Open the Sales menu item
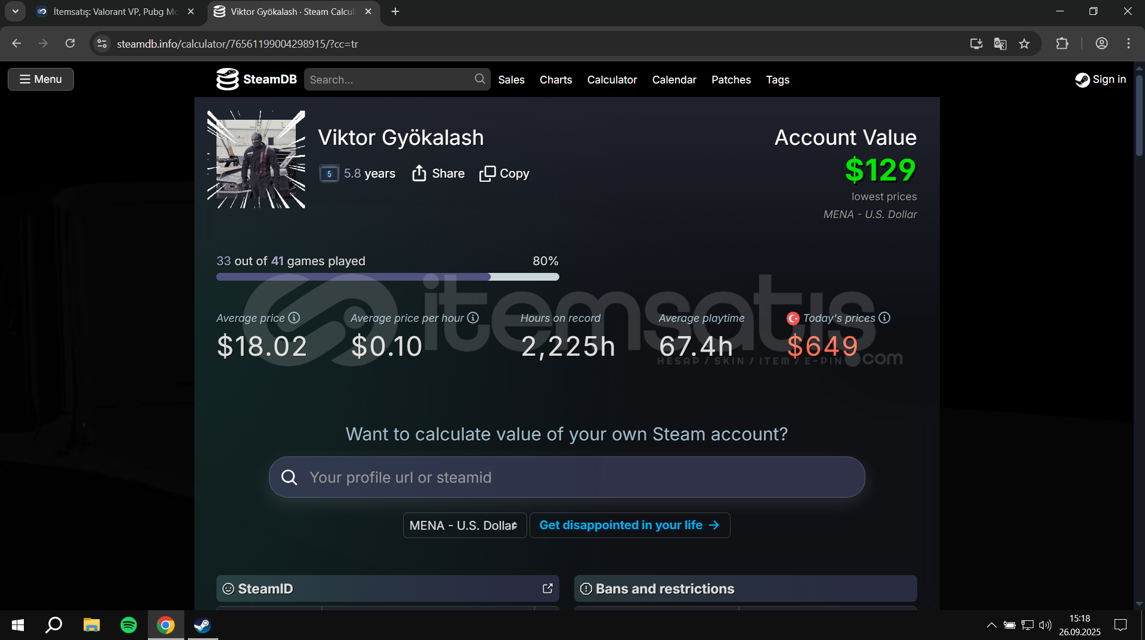Viewport: 1145px width, 640px height. (x=511, y=80)
